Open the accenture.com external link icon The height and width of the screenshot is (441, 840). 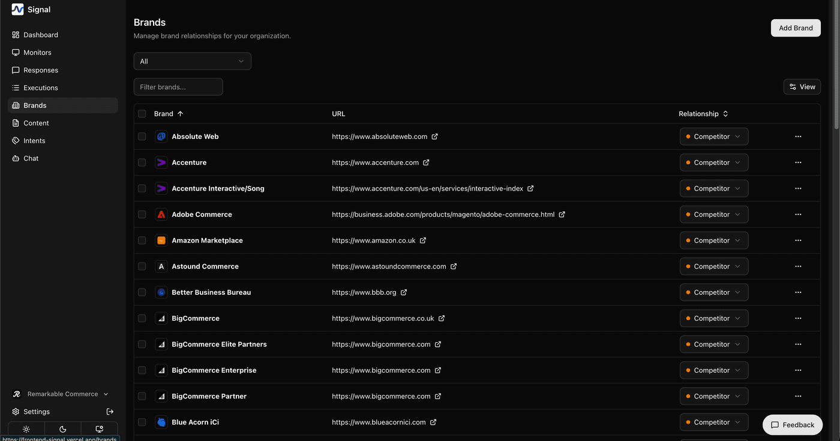point(426,162)
